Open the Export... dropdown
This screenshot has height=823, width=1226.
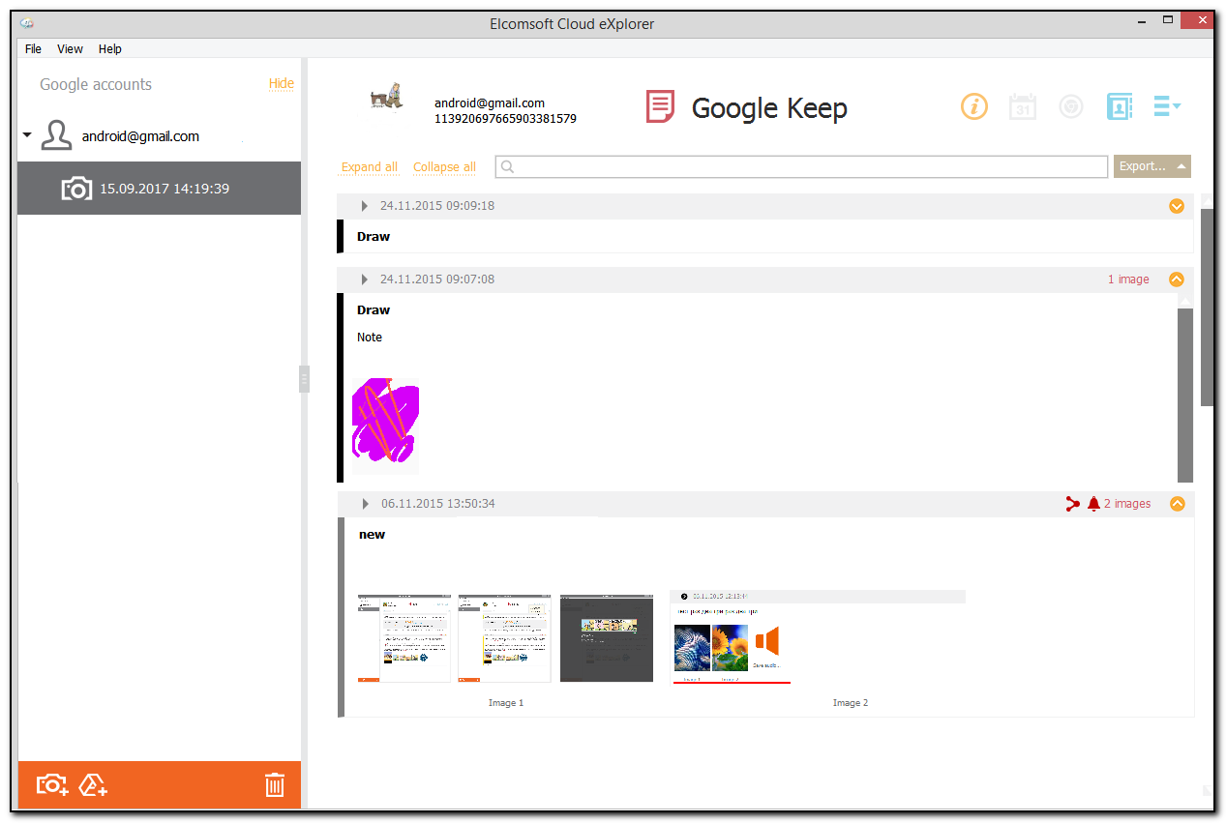(1151, 166)
